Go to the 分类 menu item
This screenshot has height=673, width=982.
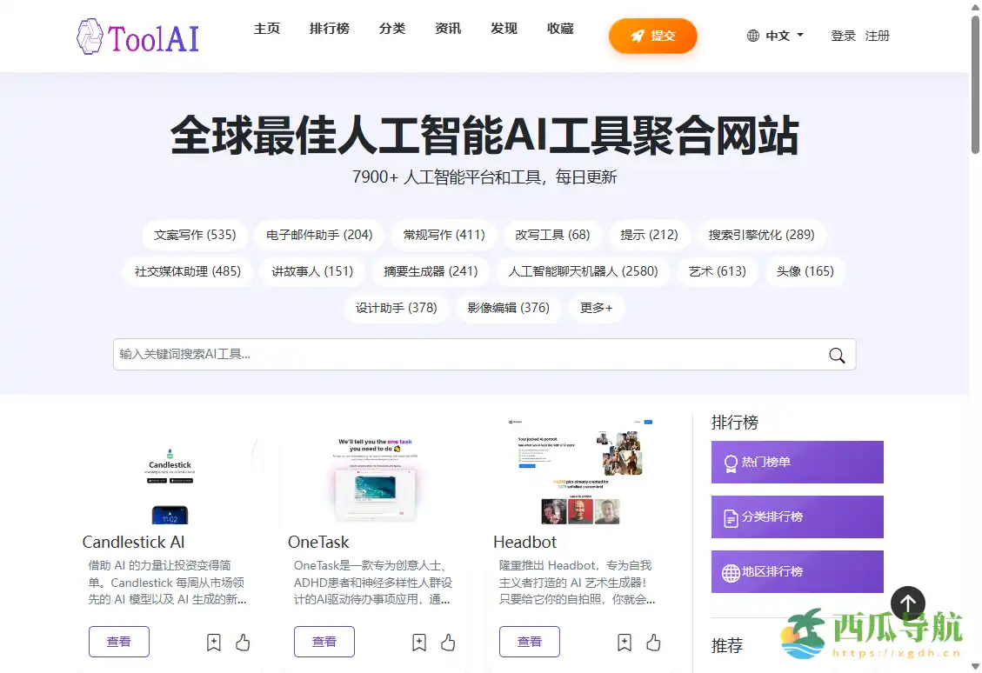(x=392, y=29)
